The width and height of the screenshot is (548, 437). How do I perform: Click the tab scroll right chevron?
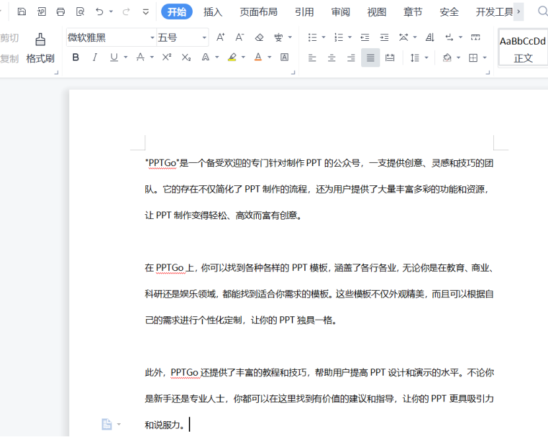(x=519, y=11)
